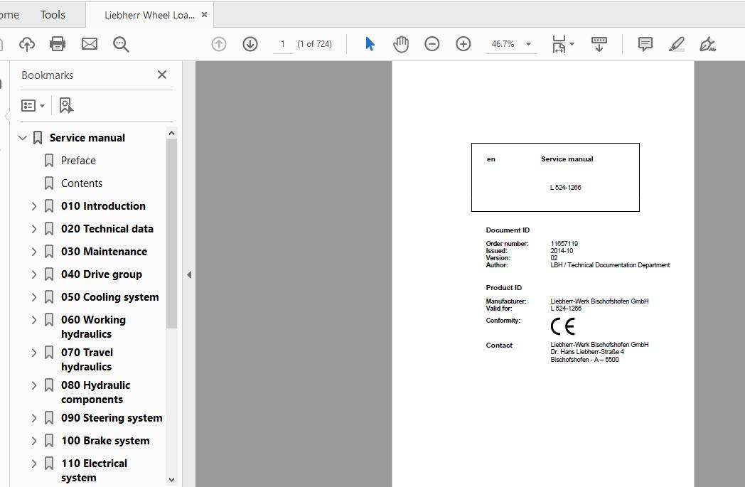Activate the Highlighter tool
The height and width of the screenshot is (487, 745).
(x=676, y=43)
